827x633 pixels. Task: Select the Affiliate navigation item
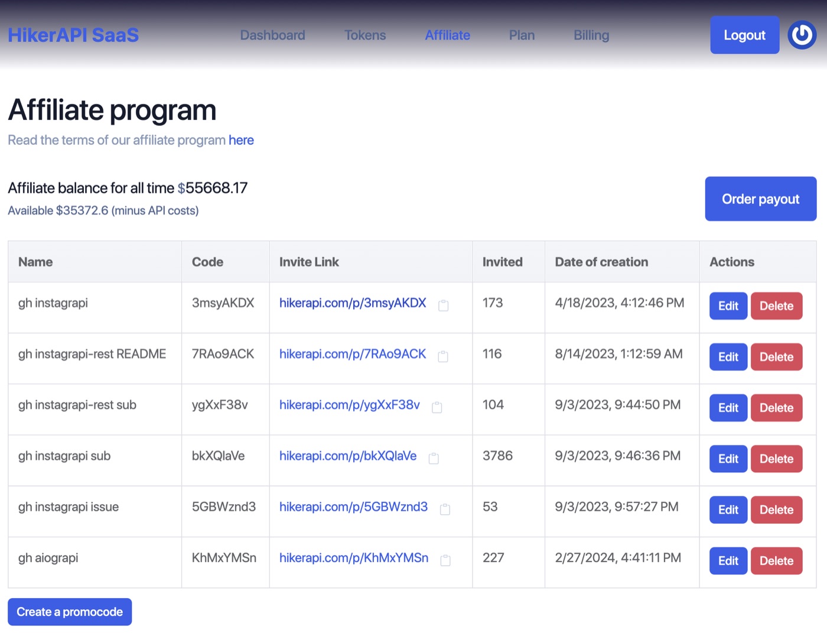[x=448, y=35]
